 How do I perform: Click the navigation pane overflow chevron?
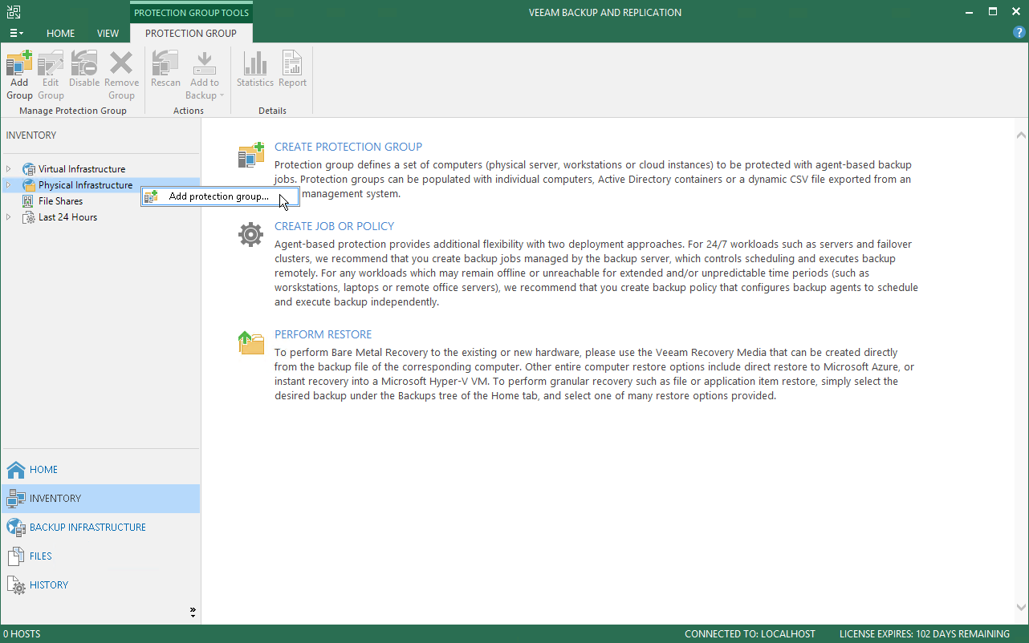point(193,613)
